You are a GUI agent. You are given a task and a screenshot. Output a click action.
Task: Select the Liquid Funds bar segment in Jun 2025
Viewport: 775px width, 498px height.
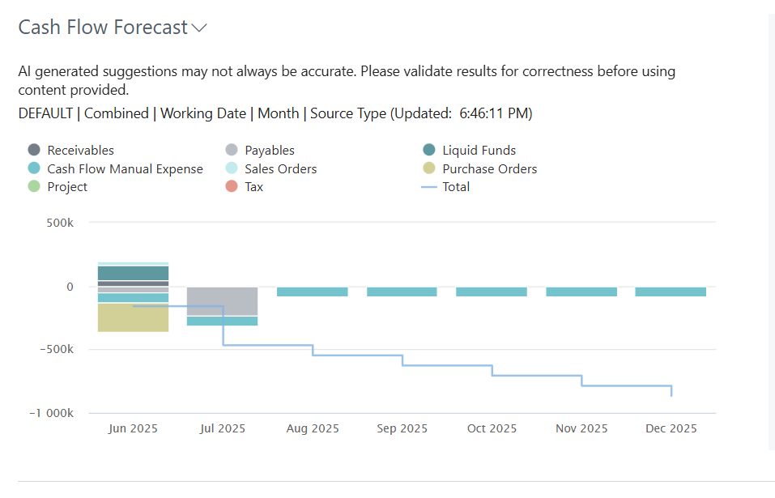tap(133, 273)
